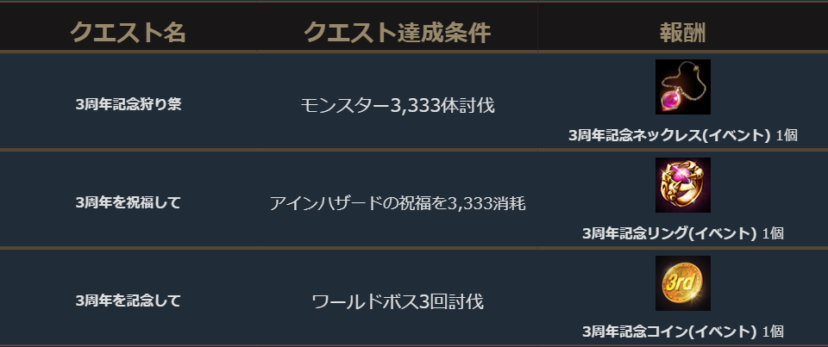Screen dimensions: 828x347
Task: Click quest name 3周年を記念して
Action: [x=128, y=301]
